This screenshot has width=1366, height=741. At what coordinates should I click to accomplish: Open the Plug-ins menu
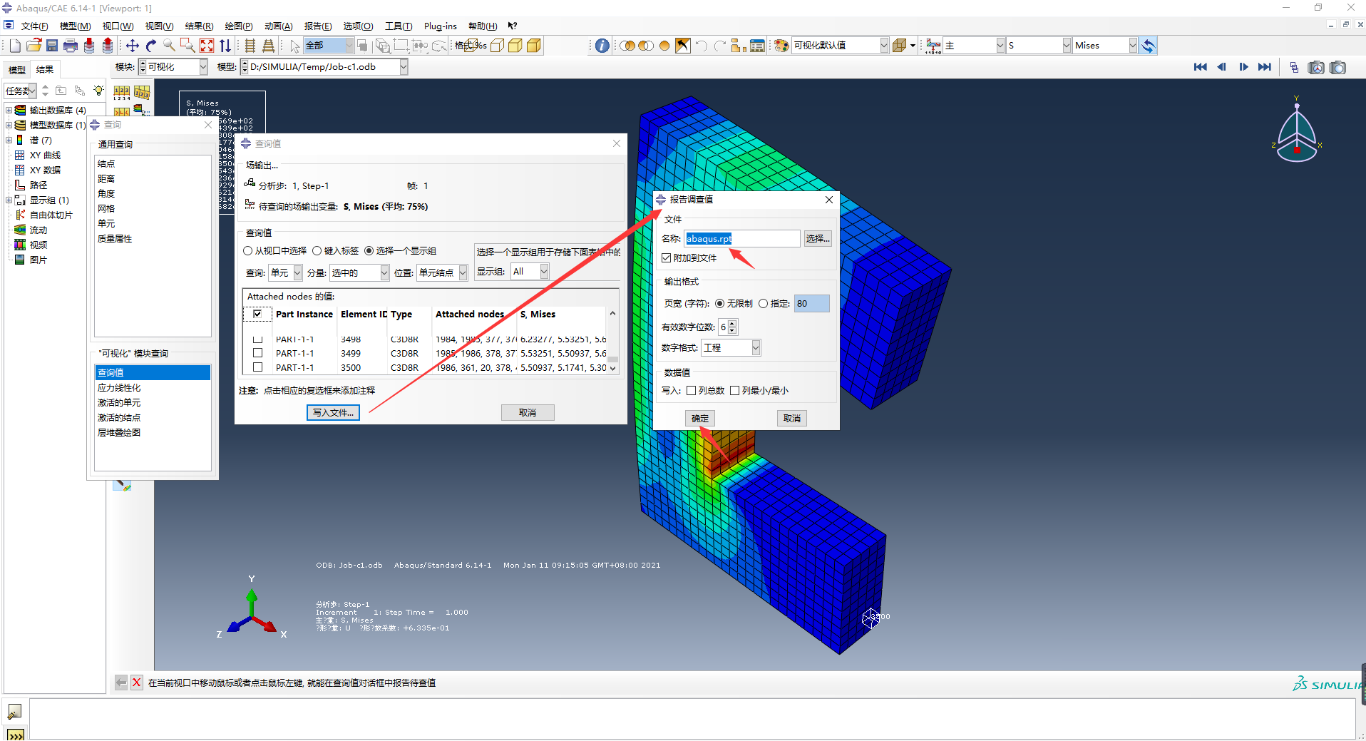point(440,26)
